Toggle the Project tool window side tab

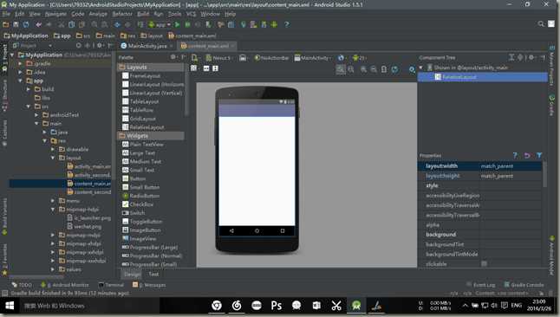(4, 58)
